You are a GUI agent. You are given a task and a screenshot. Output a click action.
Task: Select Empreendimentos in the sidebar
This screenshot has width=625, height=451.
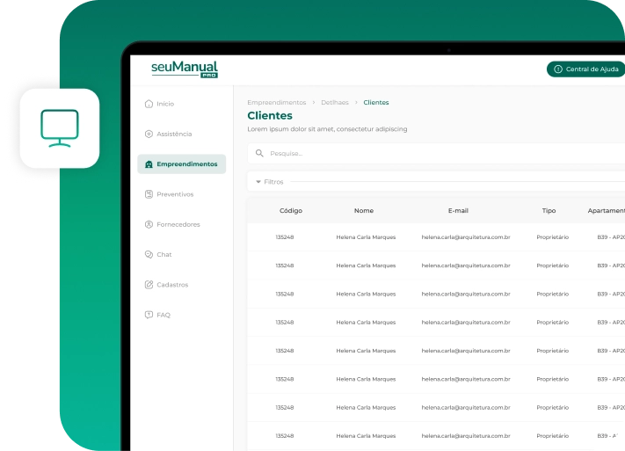point(182,164)
